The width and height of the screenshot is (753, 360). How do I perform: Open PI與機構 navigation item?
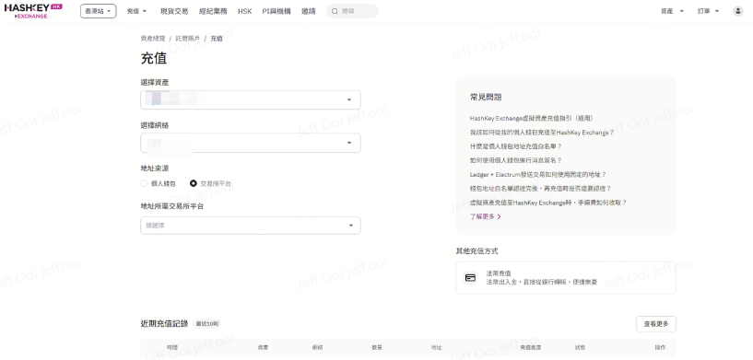[276, 11]
